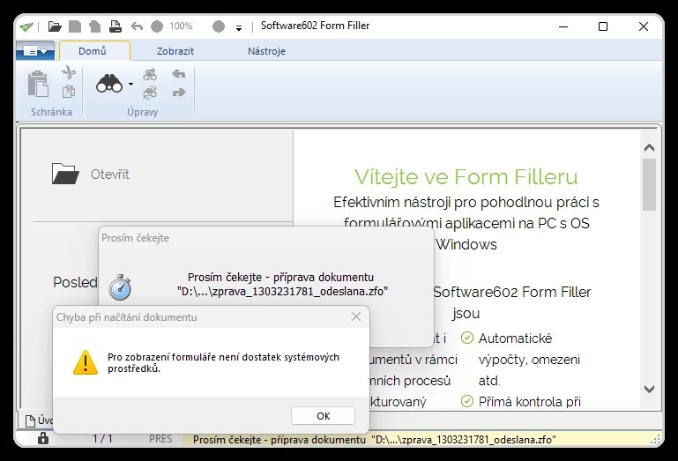Viewport: 678px width, 461px height.
Task: Click the green check icon beside Přímá kontrola při
Action: 467,401
